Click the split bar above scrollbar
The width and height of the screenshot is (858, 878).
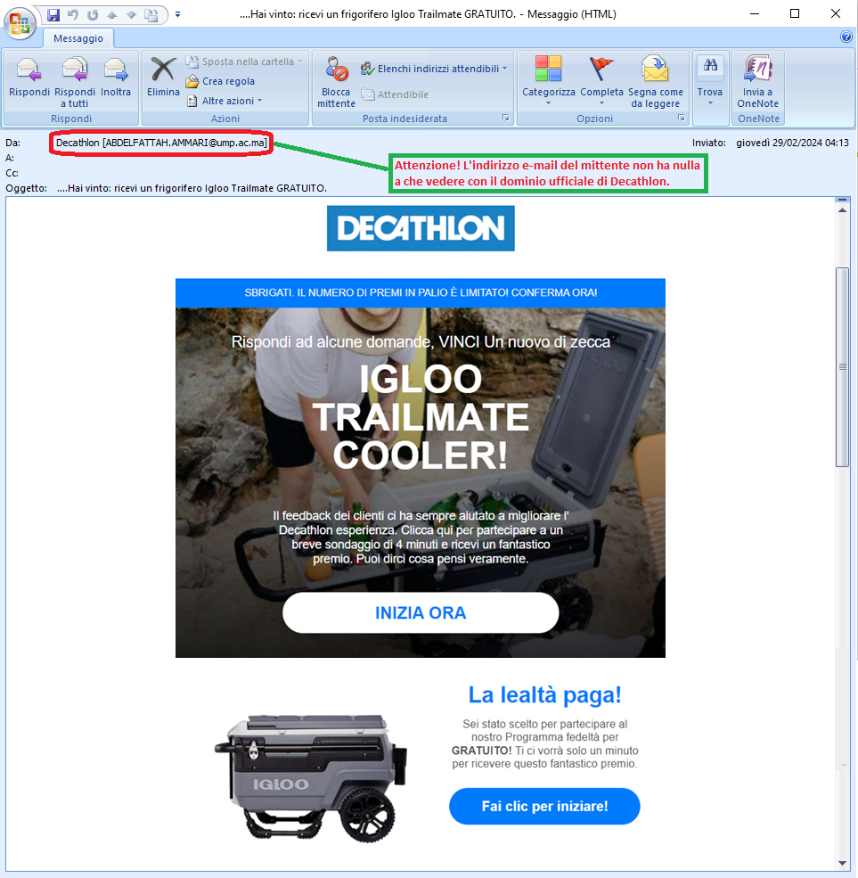pyautogui.click(x=842, y=200)
